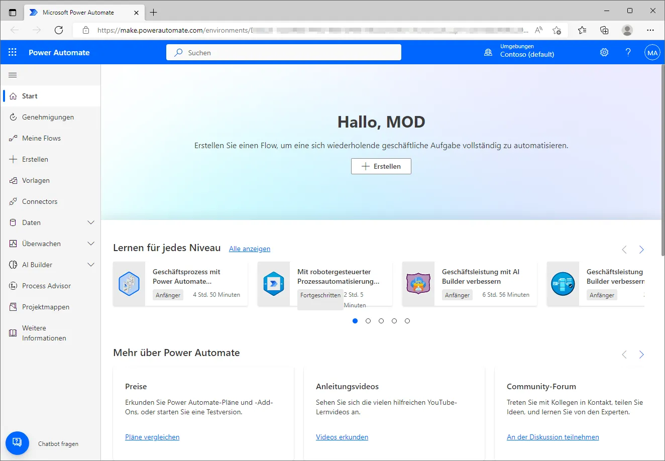Select fifth carousel page dot
Viewport: 665px width, 461px height.
click(407, 321)
